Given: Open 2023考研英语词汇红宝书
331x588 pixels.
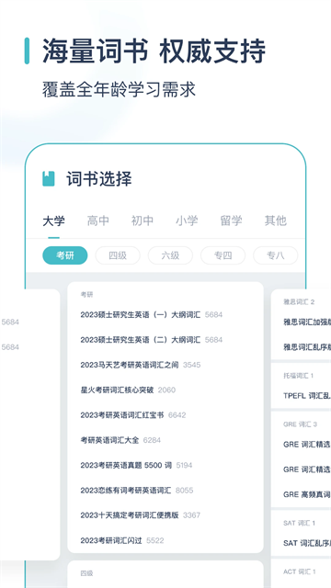Looking at the screenshot, I should pos(132,414).
